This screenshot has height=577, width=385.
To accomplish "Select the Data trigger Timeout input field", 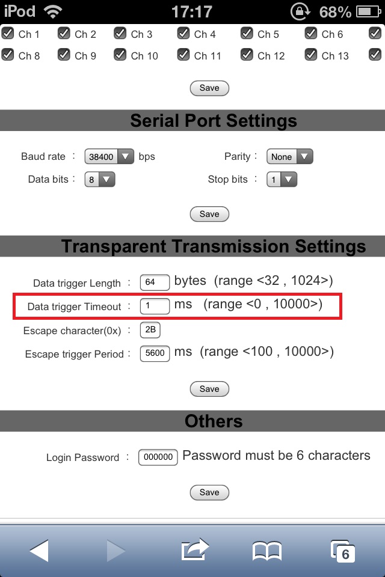I will click(x=153, y=305).
